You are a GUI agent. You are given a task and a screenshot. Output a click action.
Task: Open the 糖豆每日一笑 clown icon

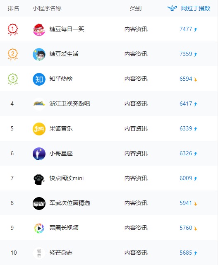pos(39,29)
